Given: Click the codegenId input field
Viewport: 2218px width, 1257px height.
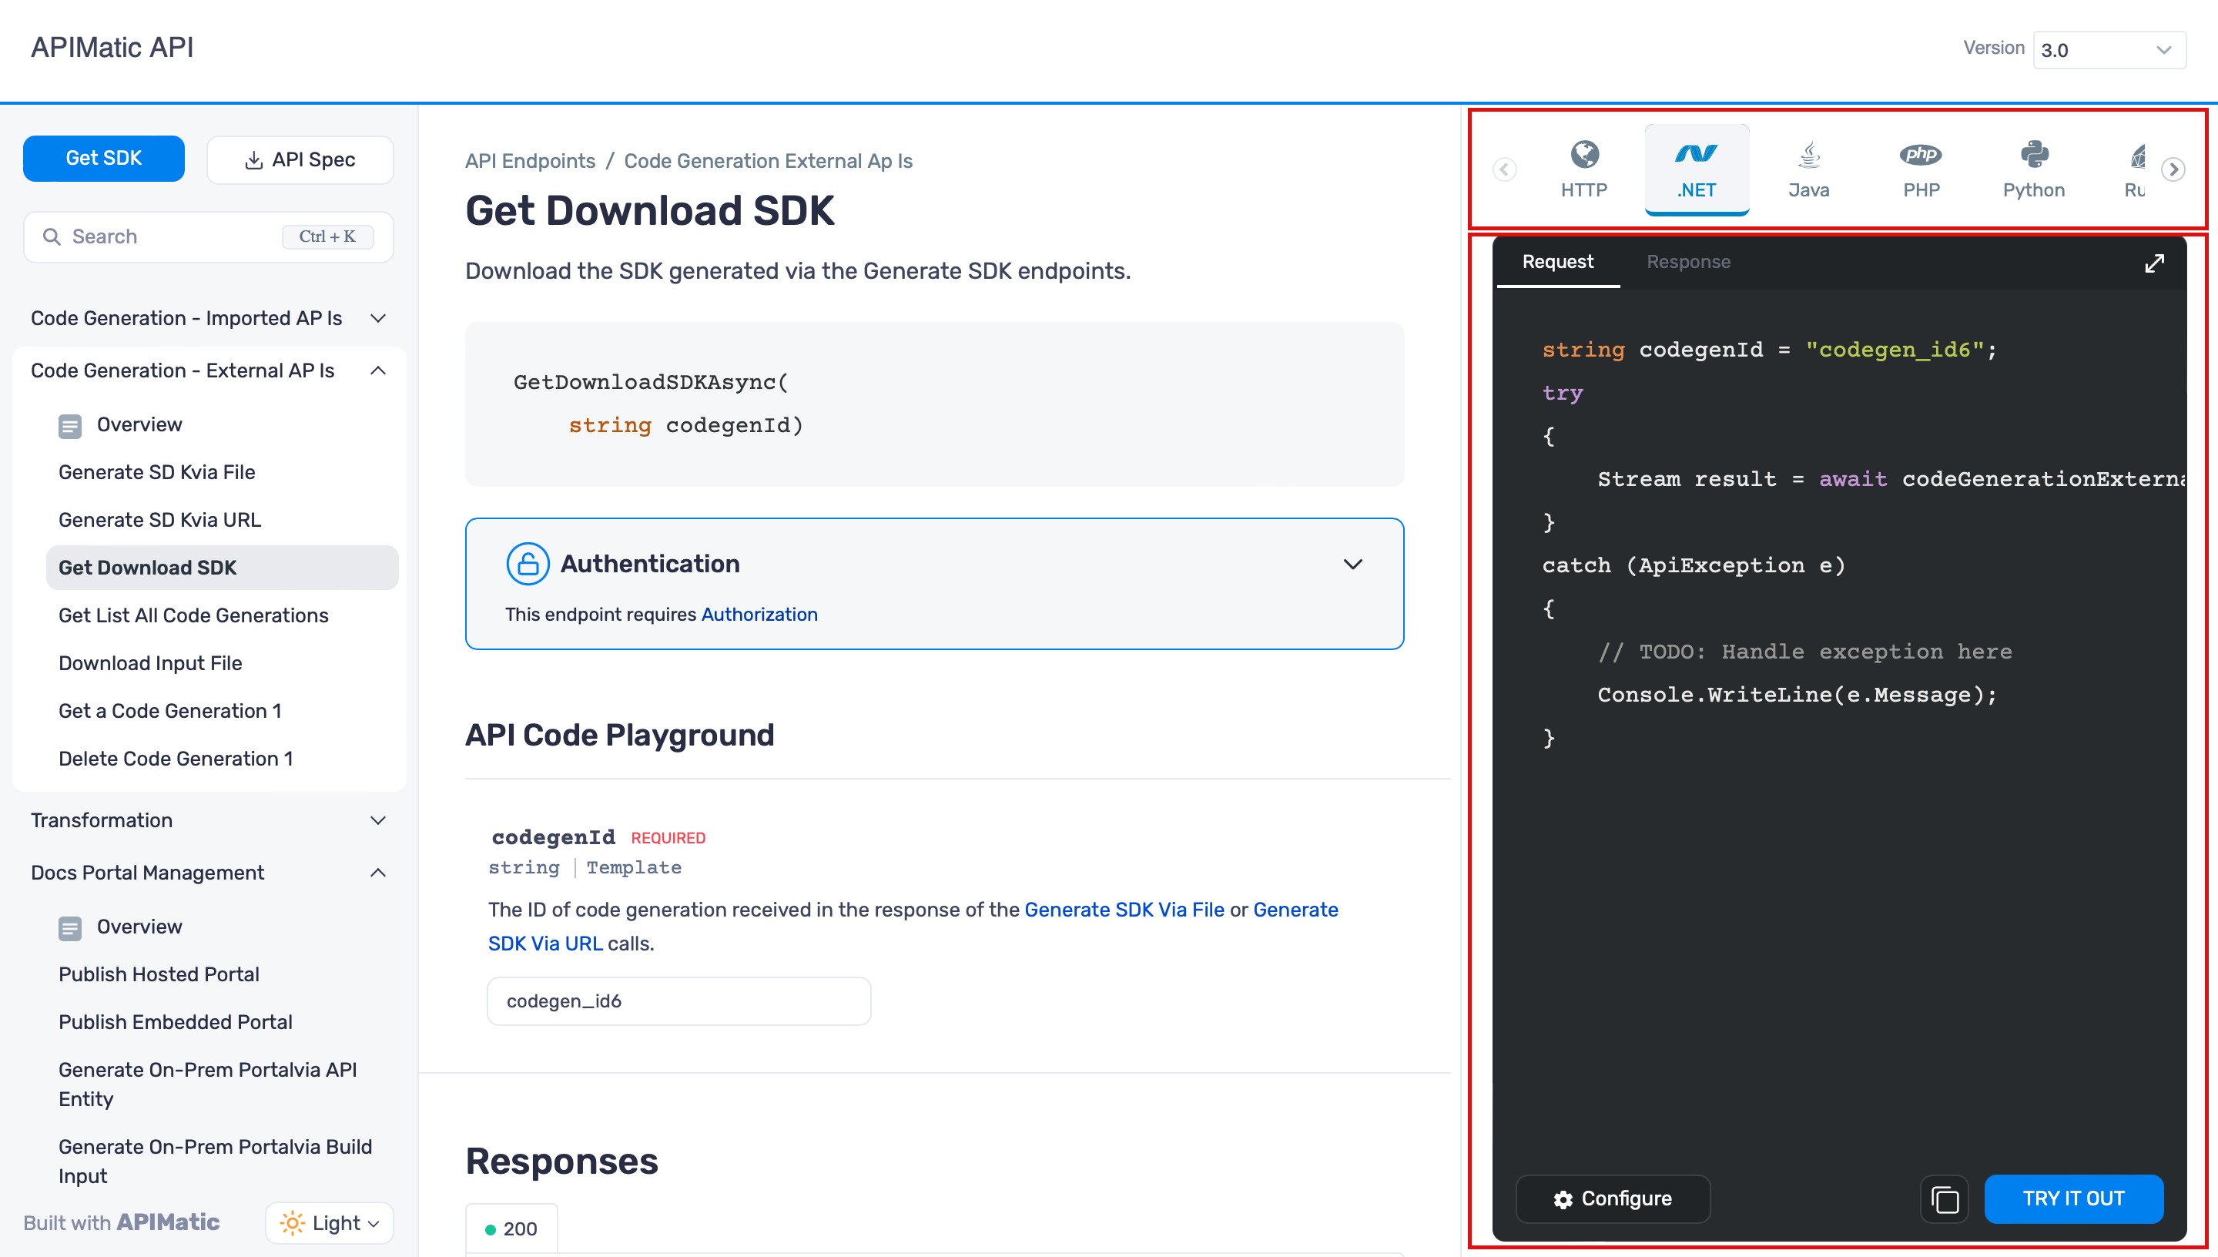Looking at the screenshot, I should 678,1001.
